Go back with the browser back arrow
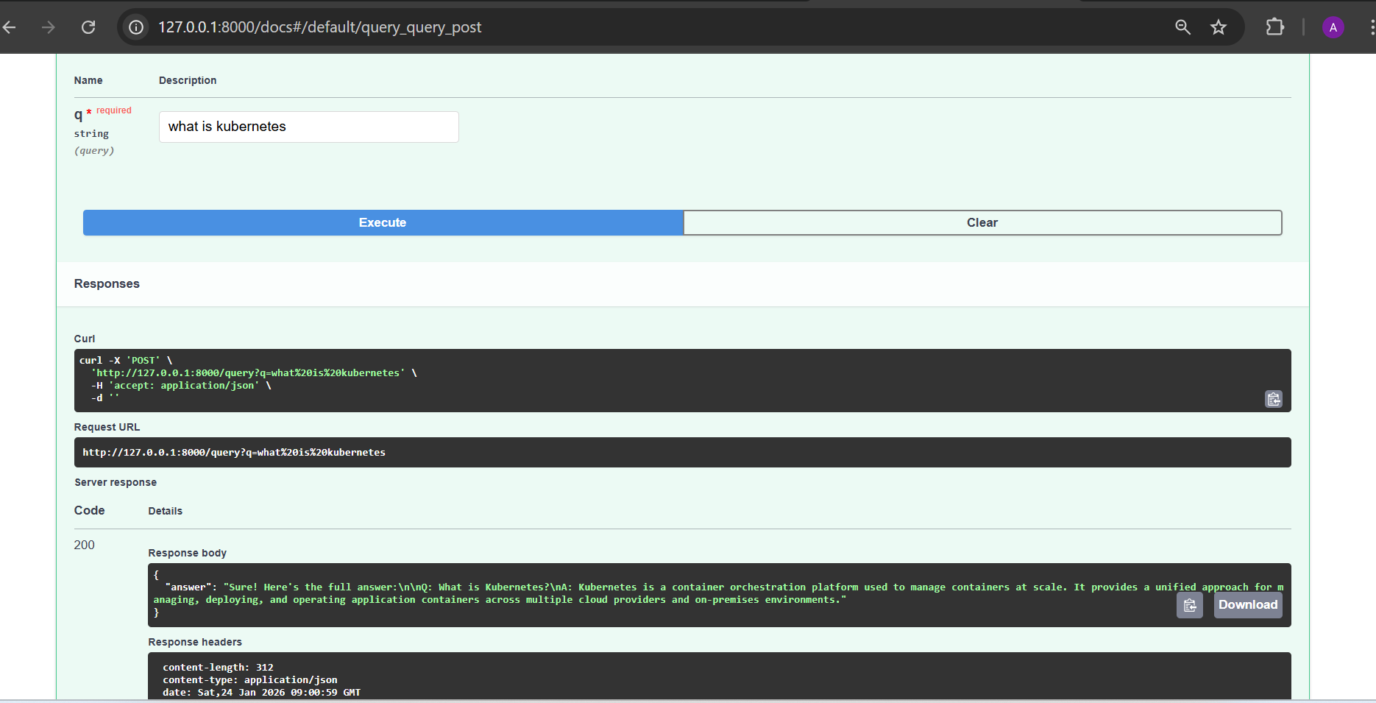Screen dimensions: 1376x703 [10, 27]
